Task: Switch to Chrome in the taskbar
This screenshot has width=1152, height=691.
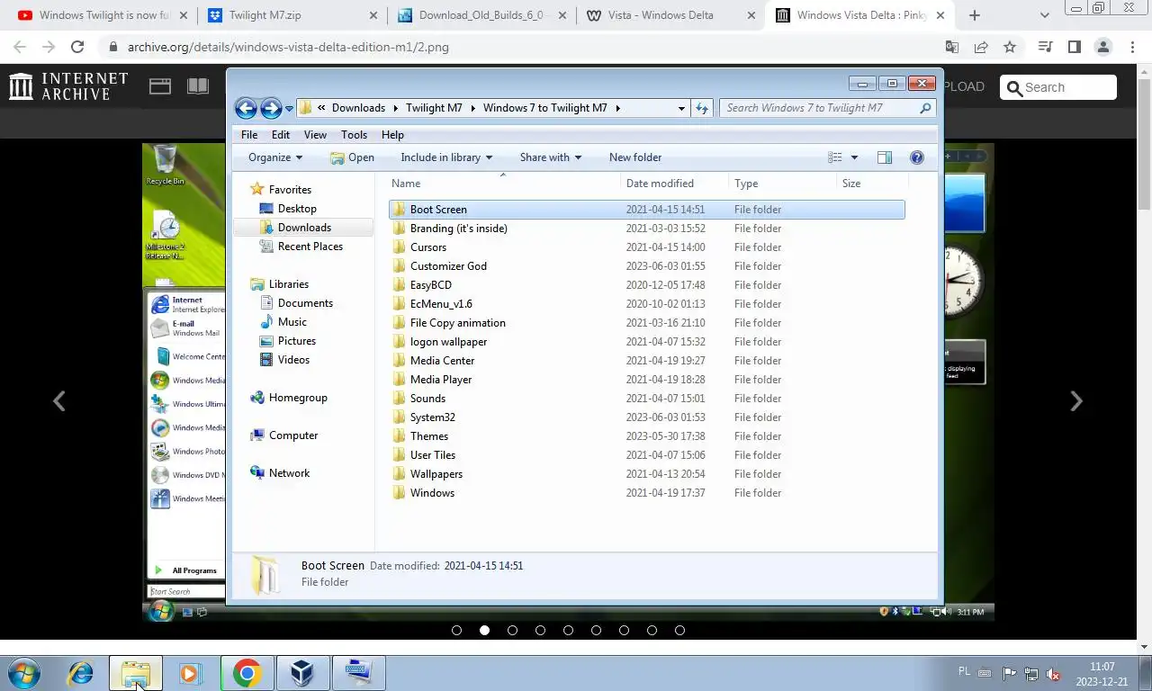Action: (x=247, y=673)
